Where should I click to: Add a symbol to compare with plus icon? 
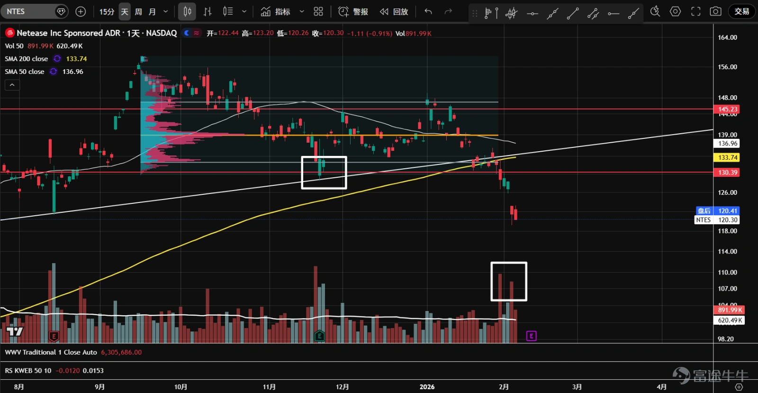(x=81, y=11)
